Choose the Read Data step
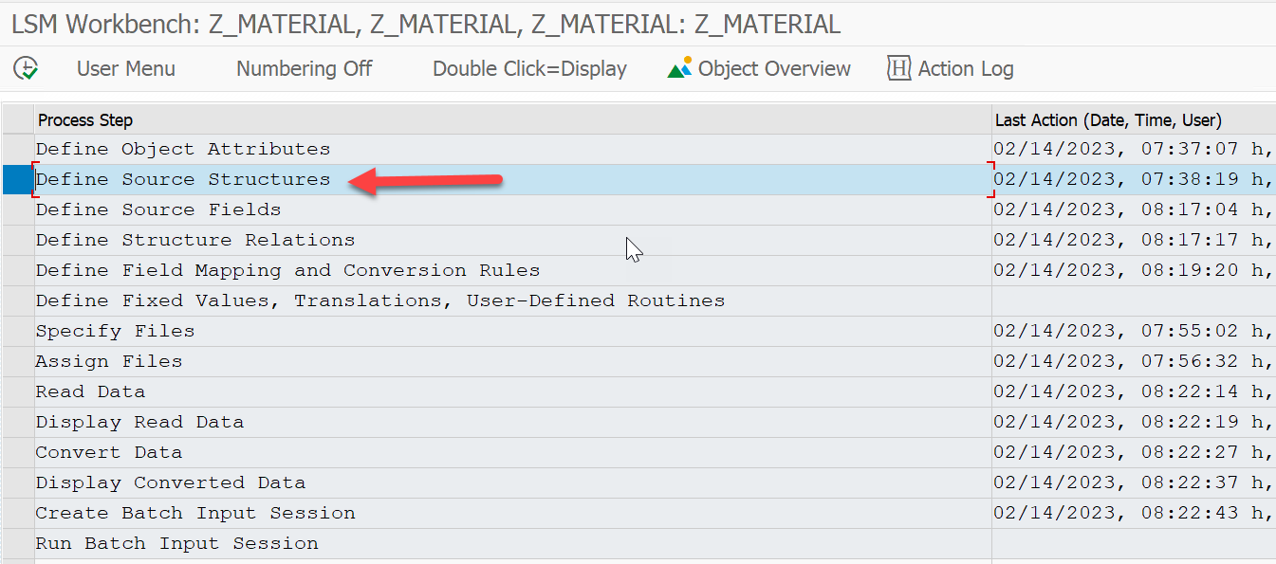 click(x=90, y=391)
